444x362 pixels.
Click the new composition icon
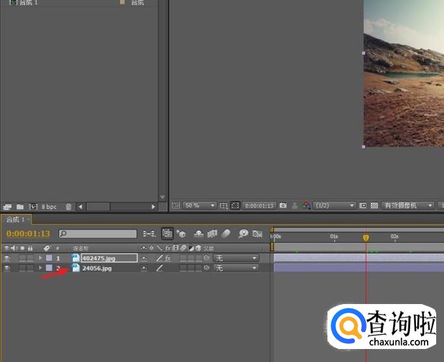(x=33, y=206)
